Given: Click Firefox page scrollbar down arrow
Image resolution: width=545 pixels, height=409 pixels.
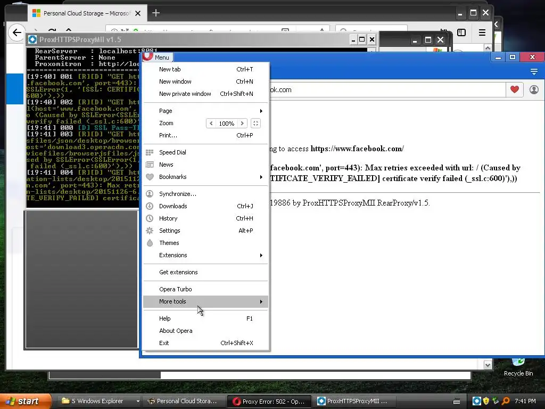Looking at the screenshot, I should tap(488, 365).
